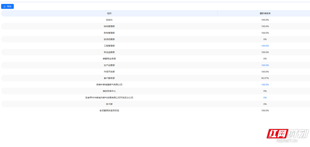Image resolution: width=310 pixels, height=147 pixels.
Task: Select the 生产运营部 organization cell
Action: (109, 65)
